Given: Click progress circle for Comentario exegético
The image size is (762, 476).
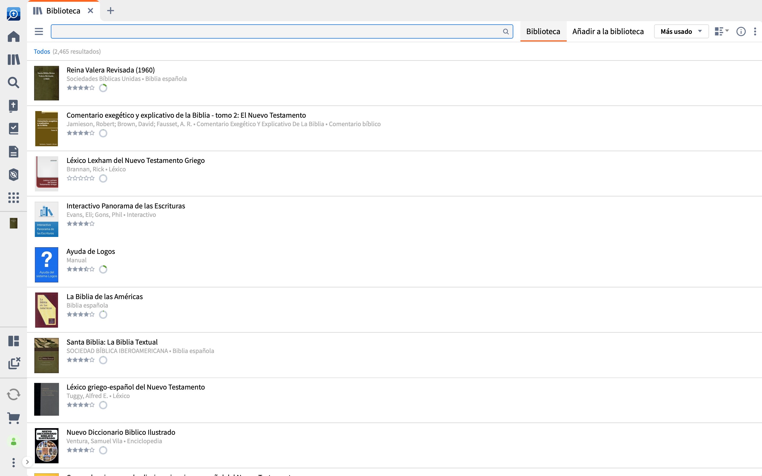Looking at the screenshot, I should (x=103, y=133).
